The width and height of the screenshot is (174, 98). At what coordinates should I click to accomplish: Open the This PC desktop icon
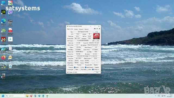4,3
